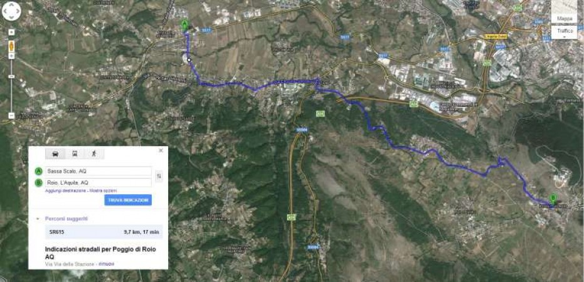The height and width of the screenshot is (282, 584).
Task: Click the pan control wheel
Action: (x=11, y=11)
